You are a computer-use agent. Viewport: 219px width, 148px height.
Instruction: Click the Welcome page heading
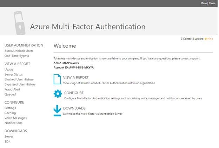click(65, 46)
